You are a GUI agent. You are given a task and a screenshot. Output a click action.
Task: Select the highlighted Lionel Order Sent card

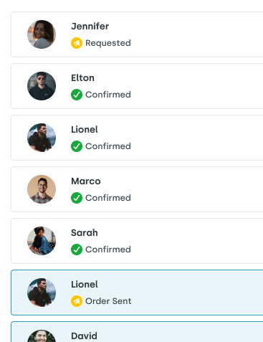(x=137, y=293)
